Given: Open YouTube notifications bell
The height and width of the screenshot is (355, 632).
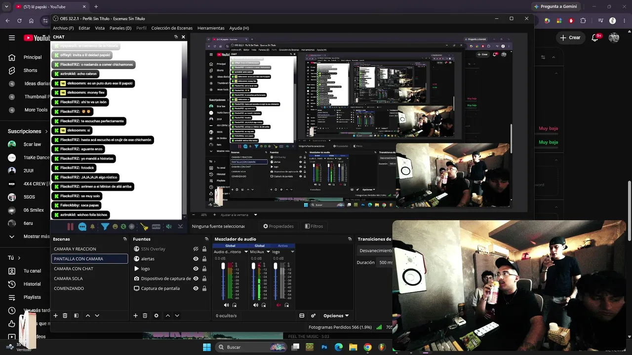Looking at the screenshot, I should coord(595,37).
